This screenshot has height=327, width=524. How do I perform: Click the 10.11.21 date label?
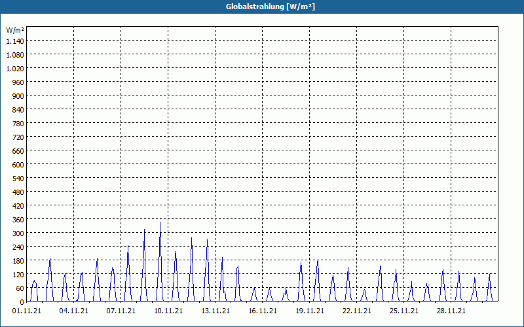168,311
